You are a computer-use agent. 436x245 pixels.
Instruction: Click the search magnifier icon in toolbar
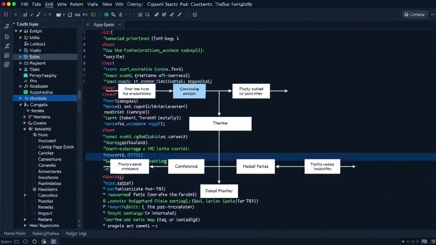click(148, 15)
